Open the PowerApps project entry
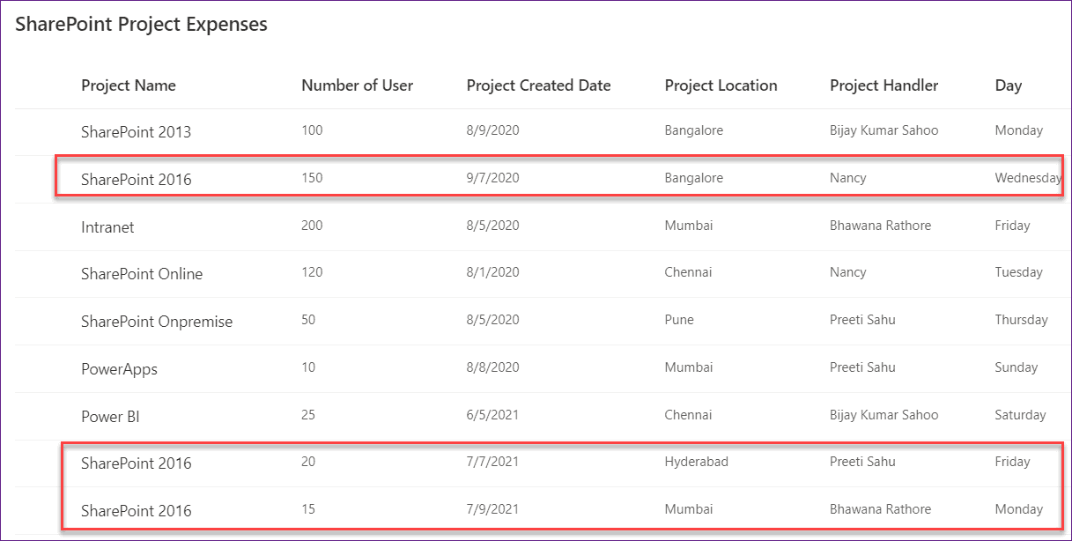The height and width of the screenshot is (541, 1072). [119, 368]
